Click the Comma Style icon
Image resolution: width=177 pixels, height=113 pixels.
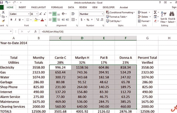click(92, 20)
